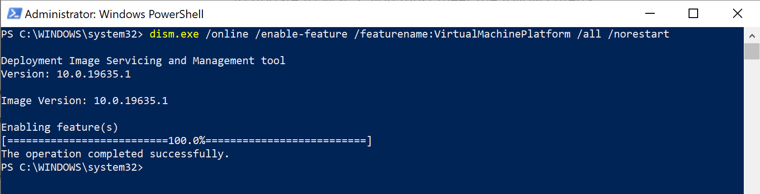Click the "Administrator: Windows PowerShell" title bar text
Image resolution: width=760 pixels, height=194 pixels.
pyautogui.click(x=114, y=14)
